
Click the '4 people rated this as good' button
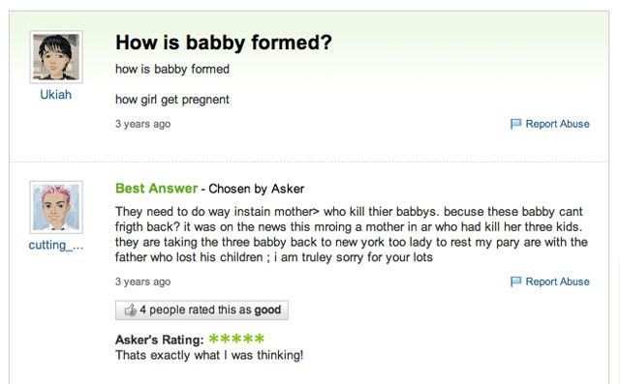201,310
